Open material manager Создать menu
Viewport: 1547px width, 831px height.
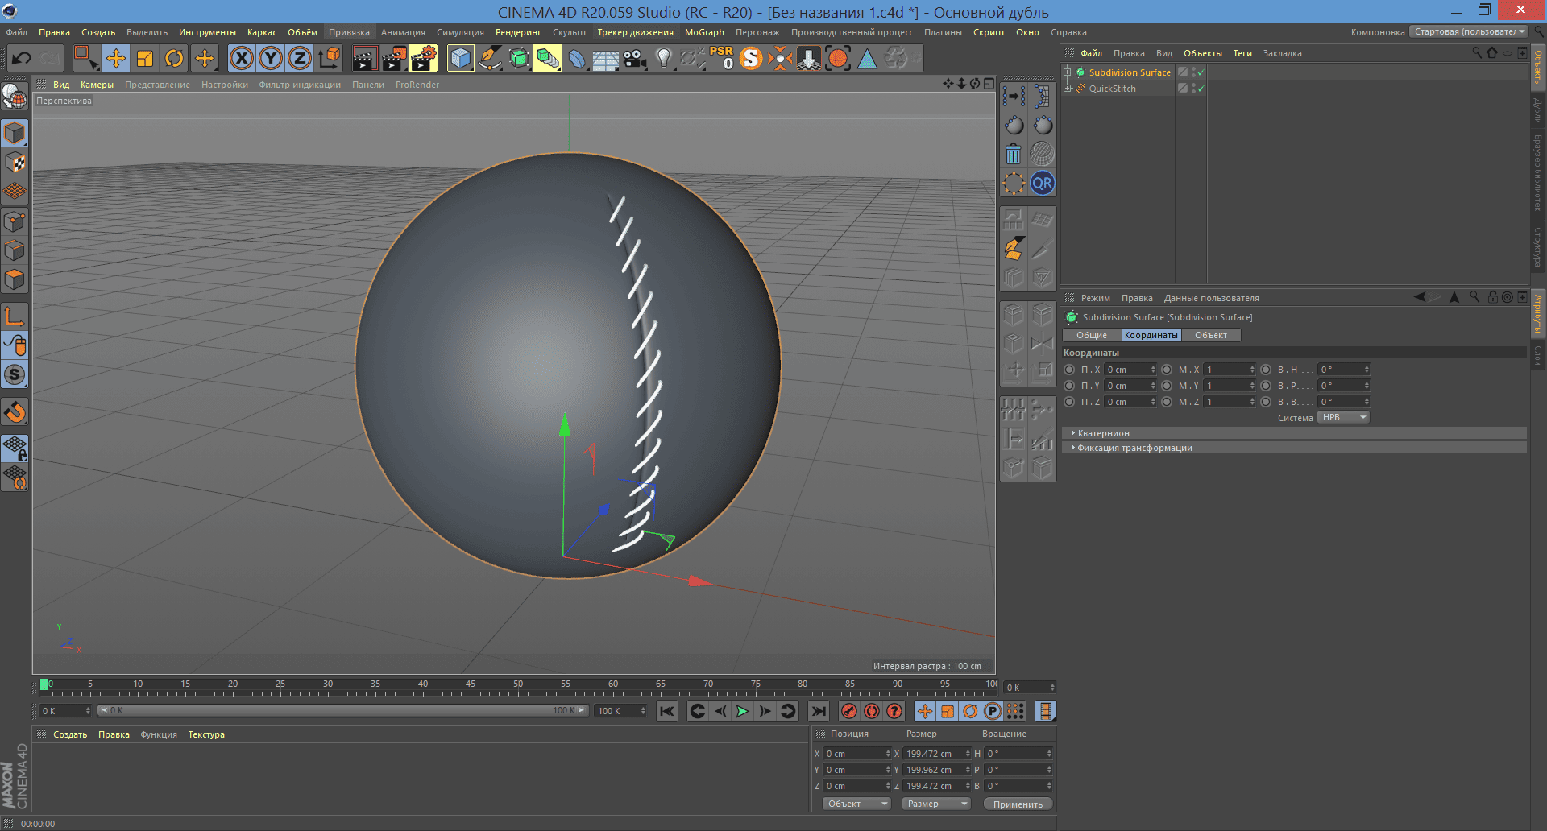point(70,734)
